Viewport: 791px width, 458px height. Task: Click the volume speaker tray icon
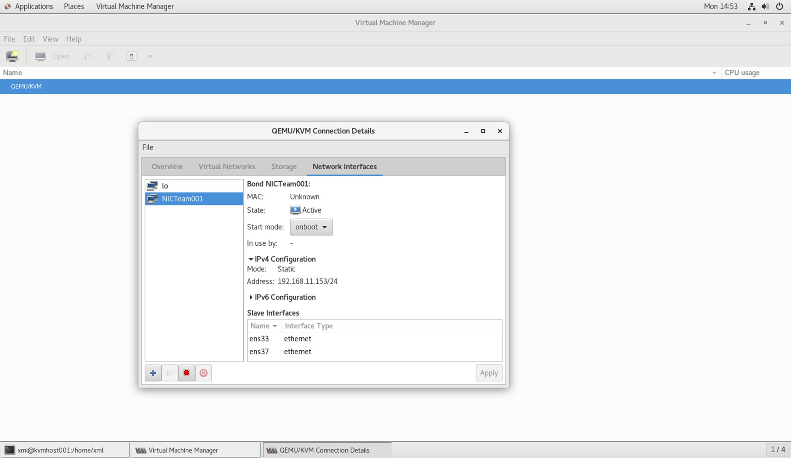pyautogui.click(x=765, y=6)
